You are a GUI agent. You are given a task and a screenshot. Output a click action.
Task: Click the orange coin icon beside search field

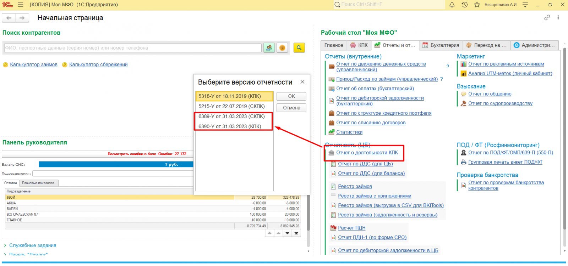pos(282,47)
